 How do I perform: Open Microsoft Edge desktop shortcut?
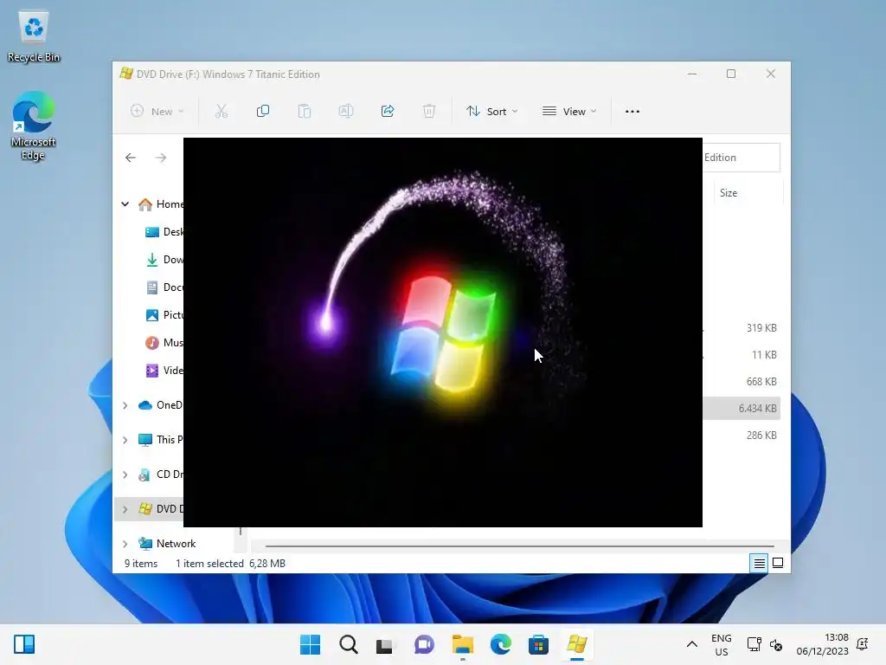[34, 126]
